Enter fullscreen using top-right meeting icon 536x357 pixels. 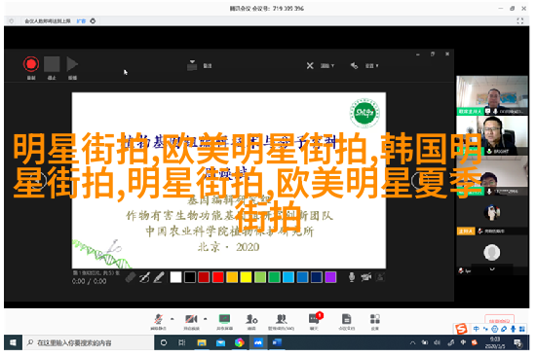pos(520,20)
